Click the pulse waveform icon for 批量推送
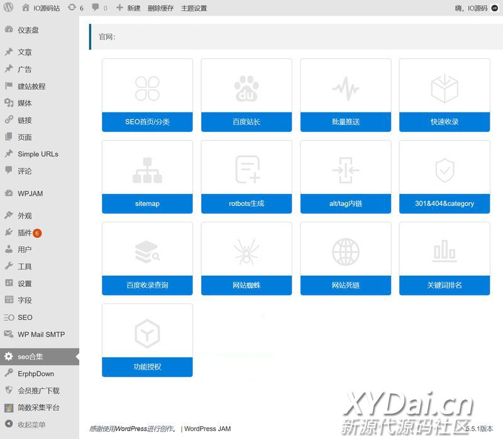Image resolution: width=503 pixels, height=439 pixels. point(345,89)
